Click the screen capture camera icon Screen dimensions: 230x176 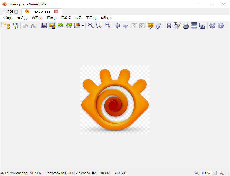pyautogui.click(x=202, y=26)
